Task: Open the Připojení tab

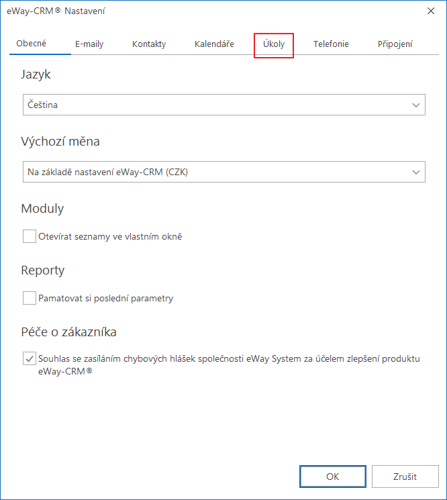Action: (395, 44)
